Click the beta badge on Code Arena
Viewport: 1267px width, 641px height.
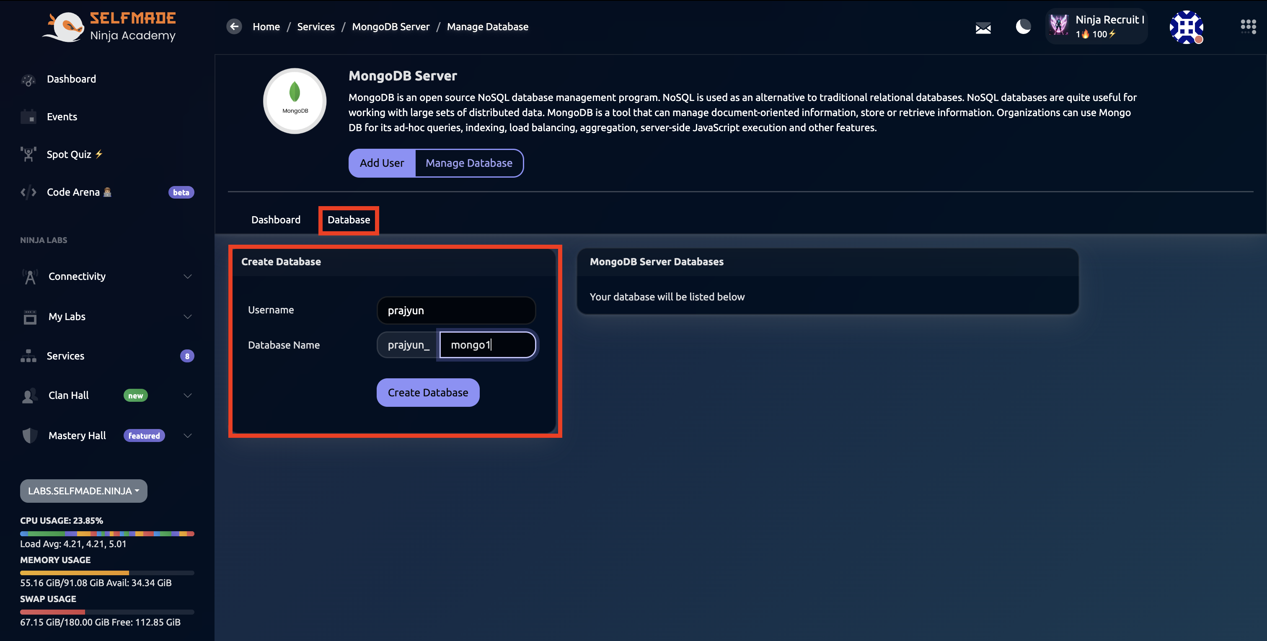(181, 192)
